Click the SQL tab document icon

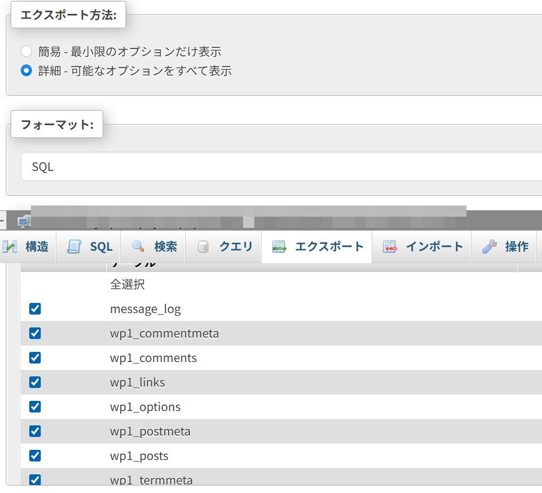(74, 246)
